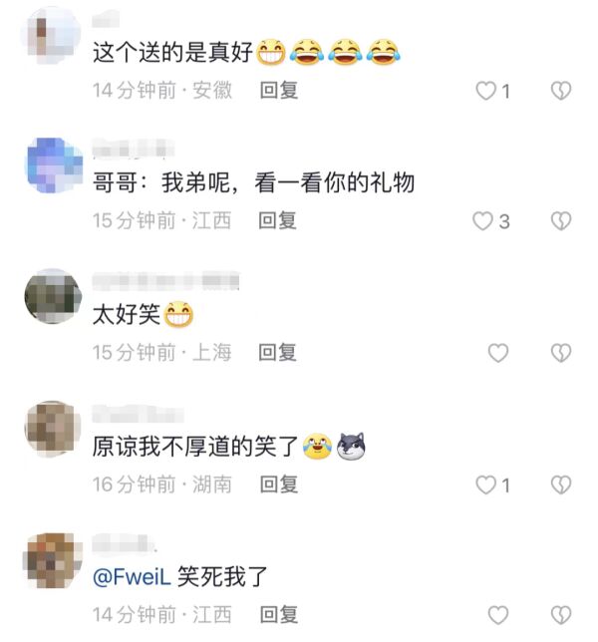Image resolution: width=598 pixels, height=642 pixels.
Task: Like the 哥哥 comment from Jiangxi
Action: coord(482,221)
